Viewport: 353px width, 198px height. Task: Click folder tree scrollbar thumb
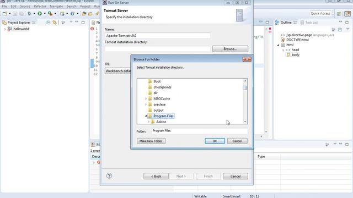click(245, 88)
